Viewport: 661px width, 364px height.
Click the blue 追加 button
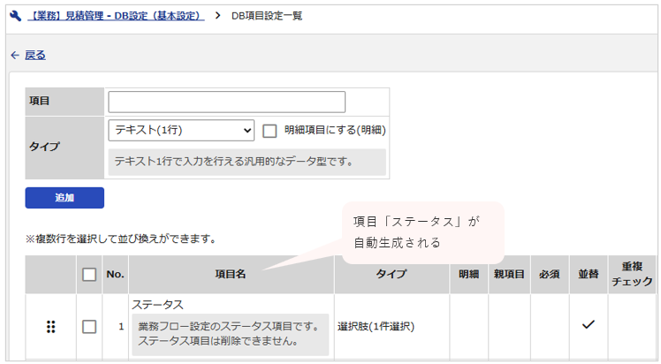coord(65,198)
